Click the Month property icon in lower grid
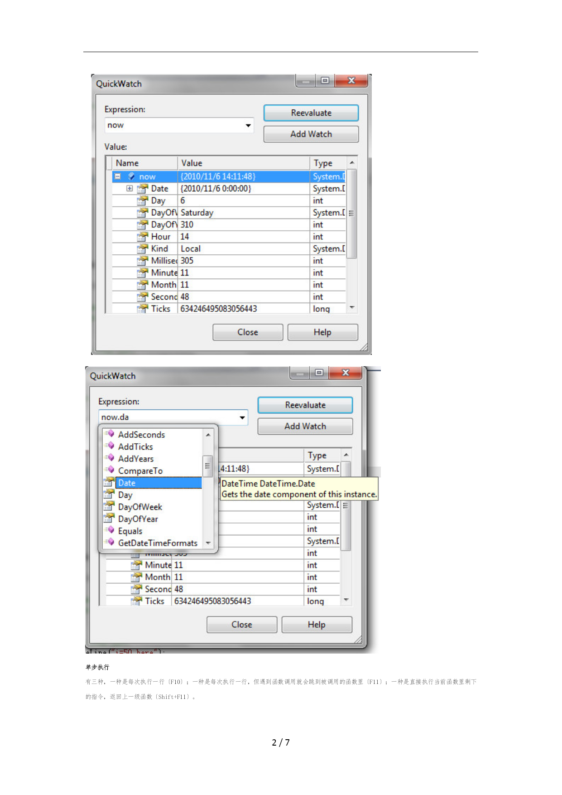This screenshot has width=562, height=795. pos(137,577)
